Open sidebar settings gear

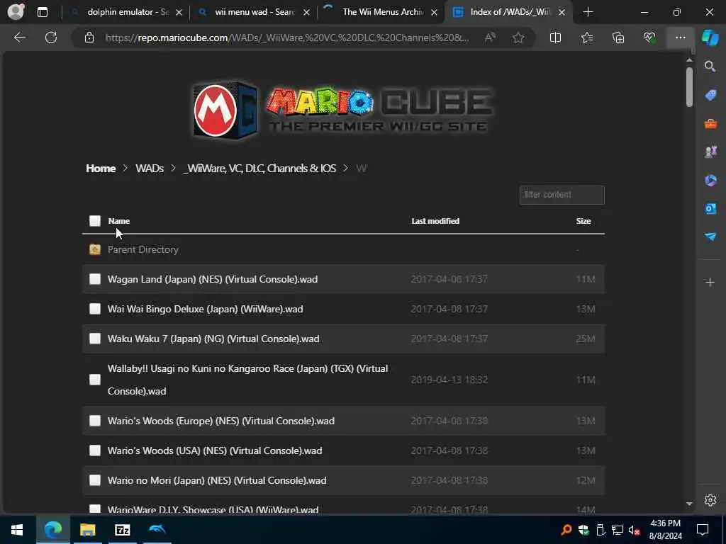[710, 500]
